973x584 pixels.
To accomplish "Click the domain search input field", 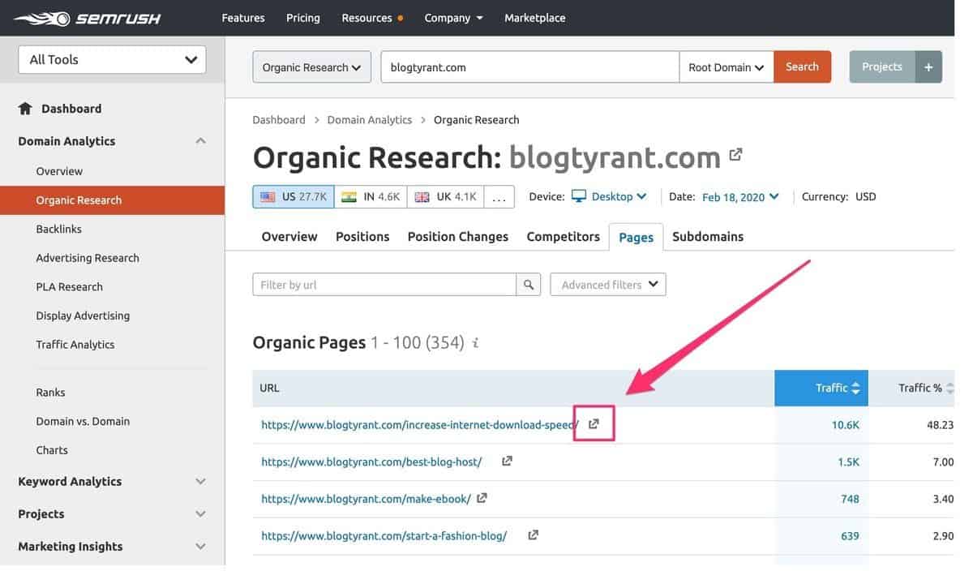I will 530,67.
